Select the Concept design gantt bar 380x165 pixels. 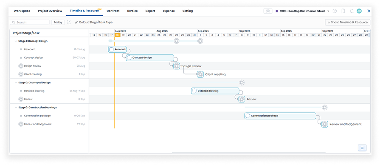click(x=150, y=58)
